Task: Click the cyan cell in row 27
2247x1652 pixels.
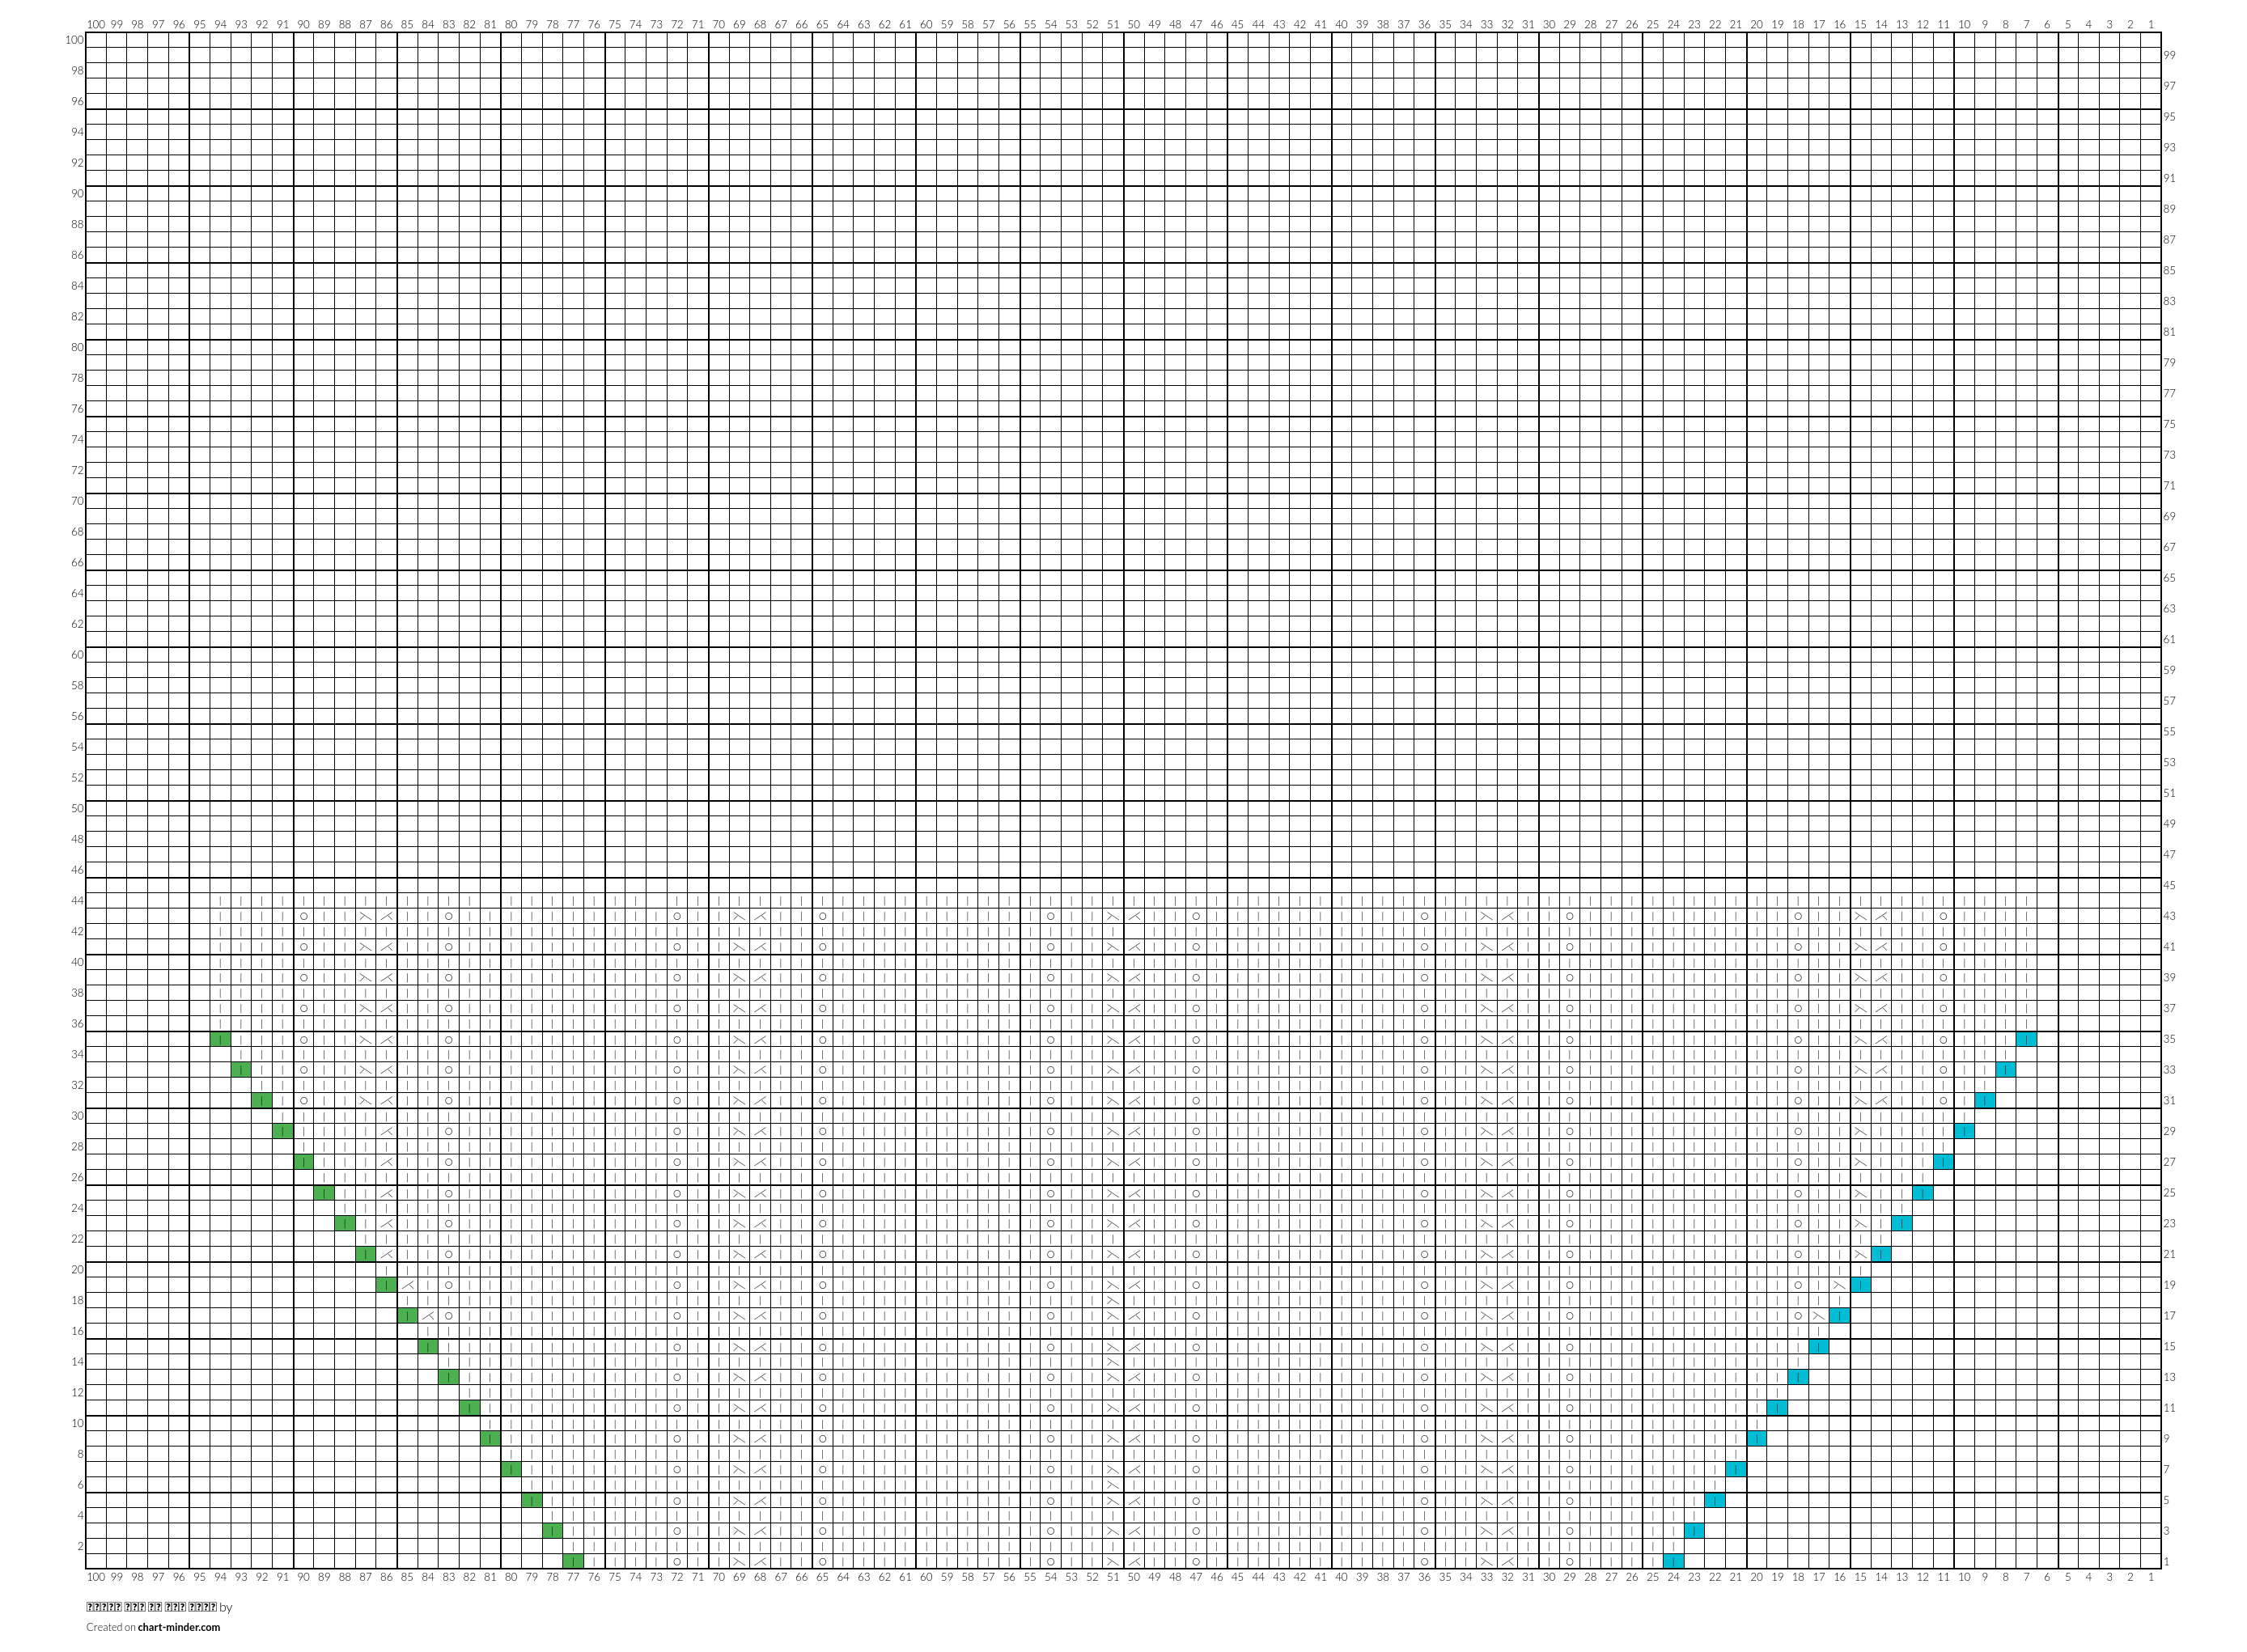Action: (x=1943, y=1162)
